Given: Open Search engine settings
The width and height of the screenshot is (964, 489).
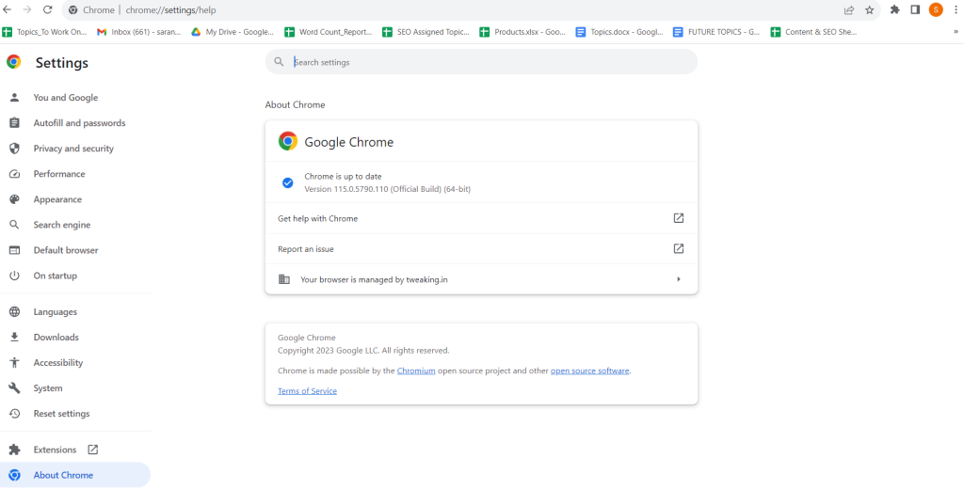Looking at the screenshot, I should click(x=62, y=225).
